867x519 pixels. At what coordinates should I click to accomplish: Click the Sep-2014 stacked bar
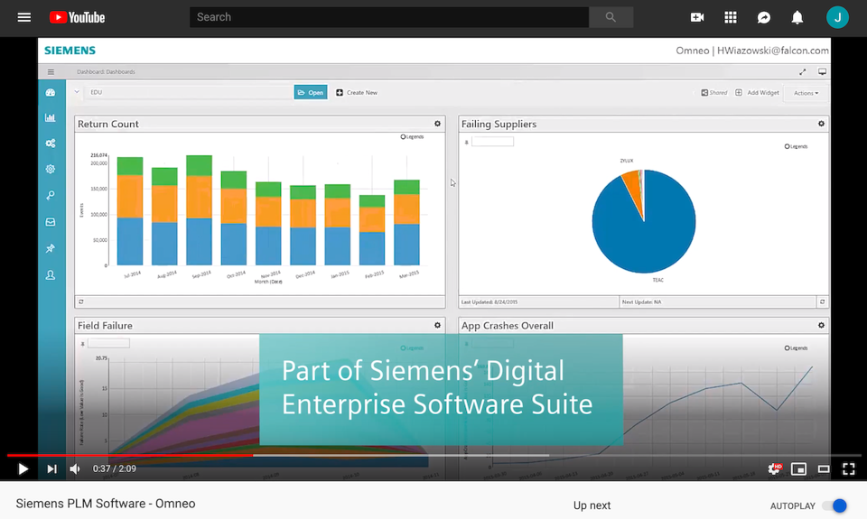pyautogui.click(x=199, y=210)
